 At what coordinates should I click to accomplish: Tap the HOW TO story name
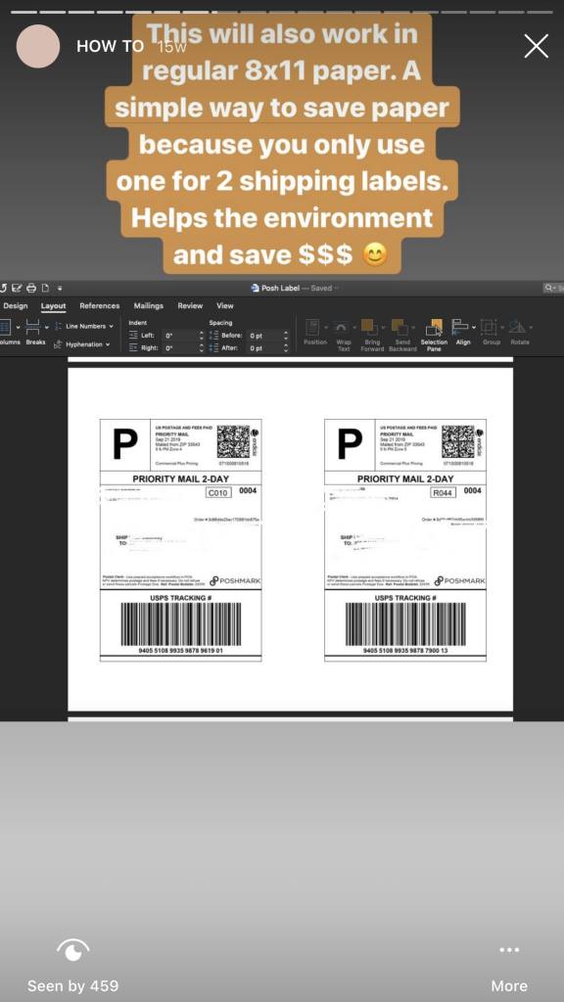(x=110, y=47)
